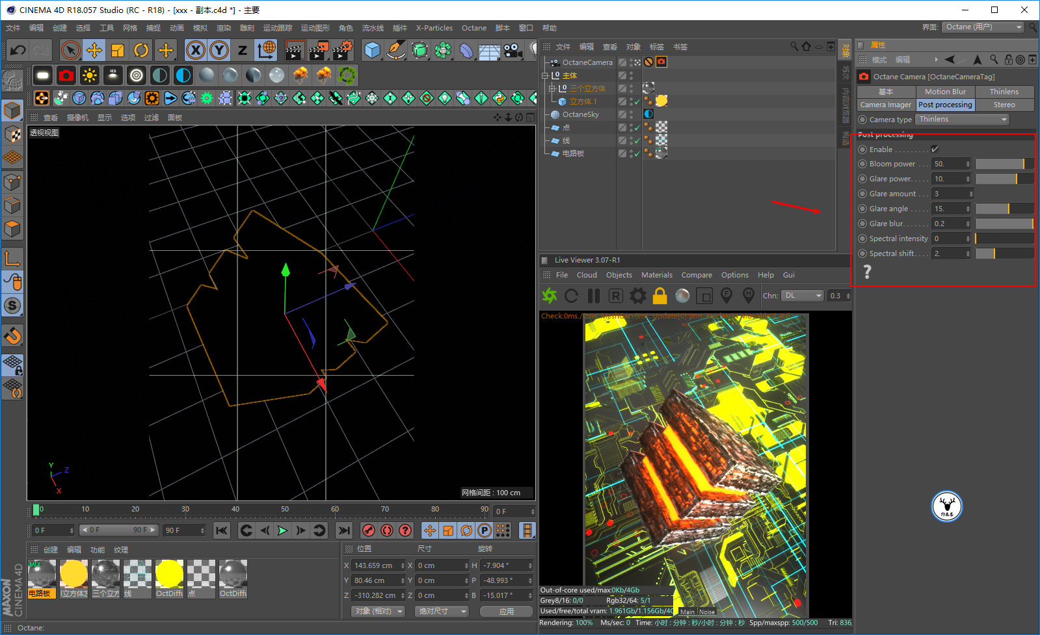Select the Rotate tool in toolbar
The height and width of the screenshot is (635, 1040).
141,50
